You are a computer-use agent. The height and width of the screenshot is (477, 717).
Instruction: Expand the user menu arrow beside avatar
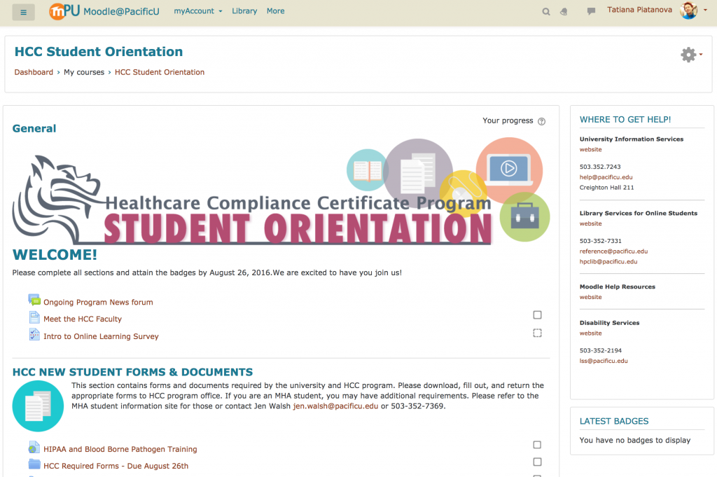pyautogui.click(x=705, y=10)
